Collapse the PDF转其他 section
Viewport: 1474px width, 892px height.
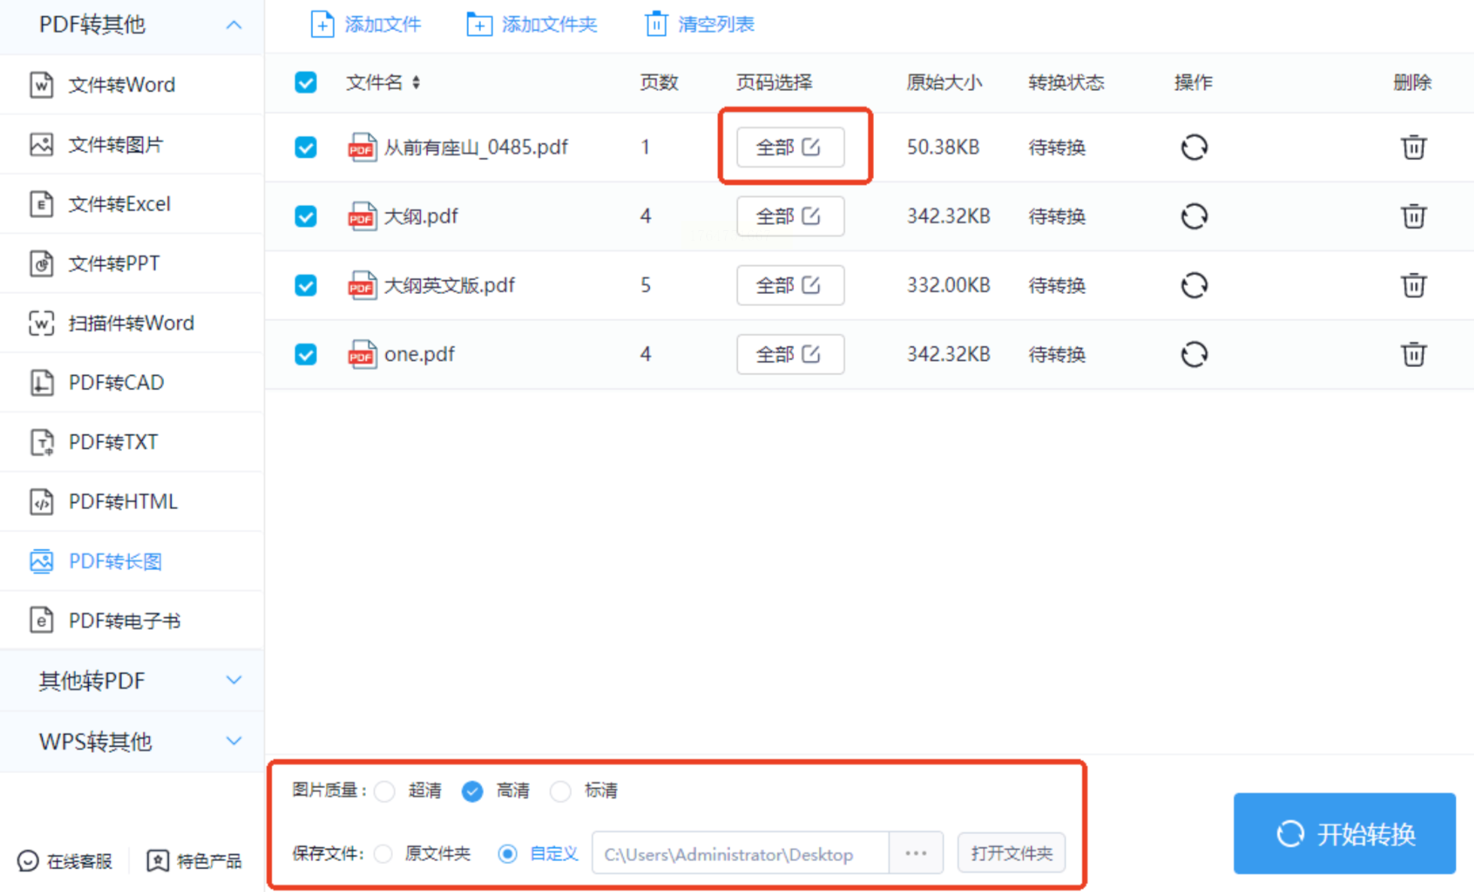[233, 25]
